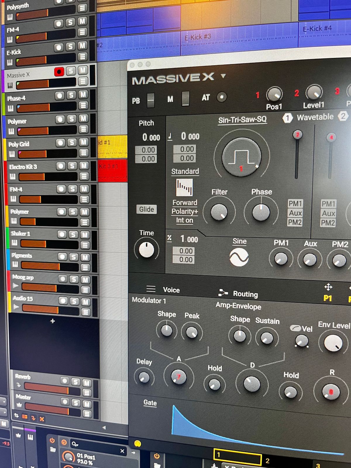Open the Sin-Tri-Saw-SQ wavetable selector
The width and height of the screenshot is (351, 468).
pyautogui.click(x=242, y=120)
